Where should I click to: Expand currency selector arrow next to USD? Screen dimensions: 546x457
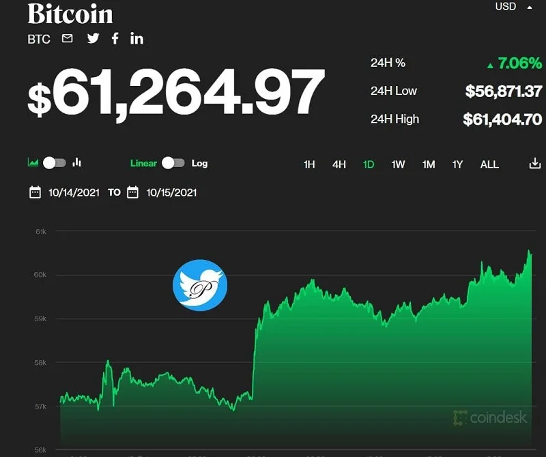point(530,8)
